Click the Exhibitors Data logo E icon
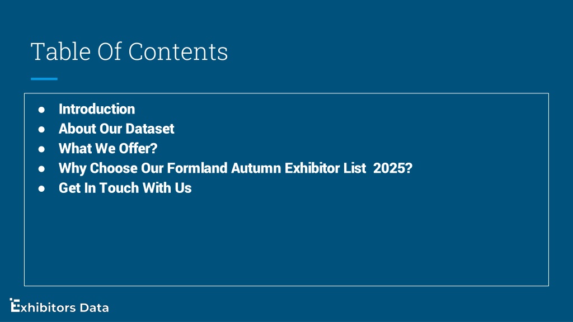The image size is (573, 322). (x=15, y=305)
